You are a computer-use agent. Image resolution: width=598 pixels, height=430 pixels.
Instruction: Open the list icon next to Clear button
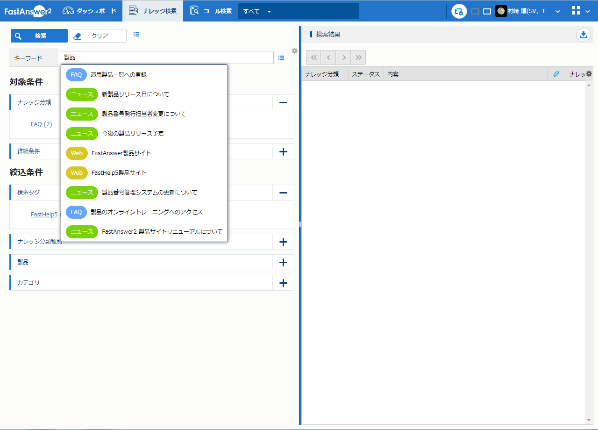coord(136,34)
